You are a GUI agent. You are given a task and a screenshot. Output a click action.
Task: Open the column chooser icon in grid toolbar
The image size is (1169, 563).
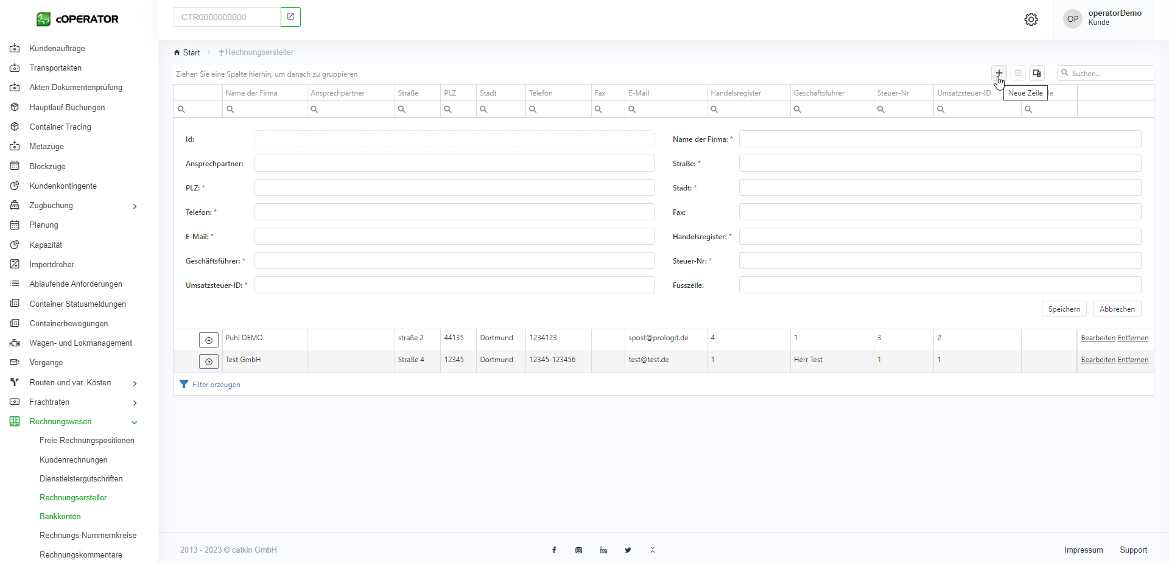[x=1037, y=73]
